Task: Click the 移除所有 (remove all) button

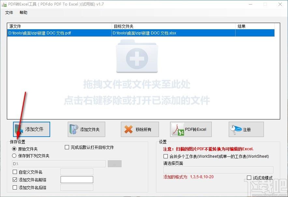Action: pos(140,129)
